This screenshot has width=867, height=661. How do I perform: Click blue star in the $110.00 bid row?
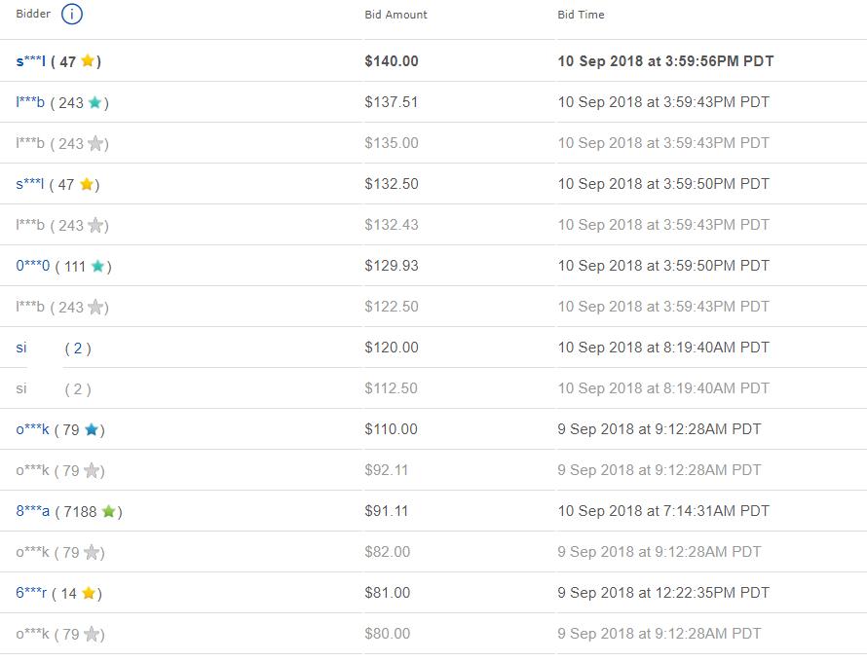point(92,429)
